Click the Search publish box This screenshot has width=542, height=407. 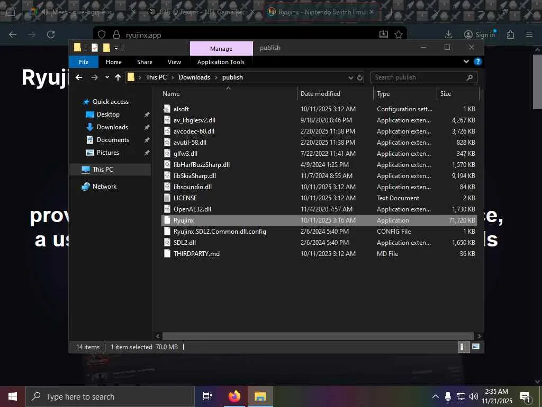(424, 77)
